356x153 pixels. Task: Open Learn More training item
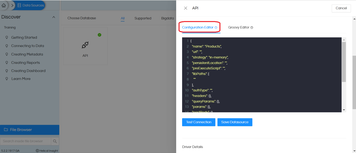21,79
